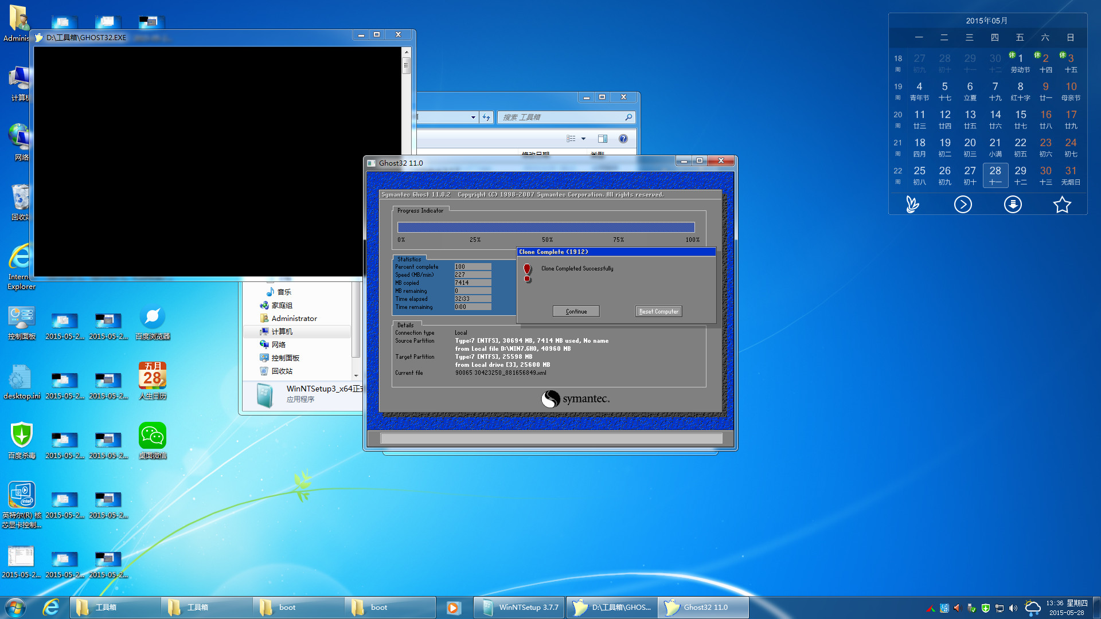The height and width of the screenshot is (619, 1101).
Task: Select May 10 母亲节 in calendar
Action: (x=1071, y=91)
